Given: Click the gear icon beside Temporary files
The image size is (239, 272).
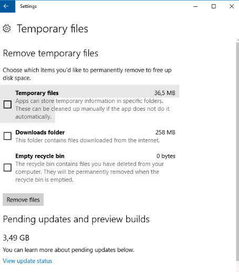Looking at the screenshot, I should (x=7, y=28).
